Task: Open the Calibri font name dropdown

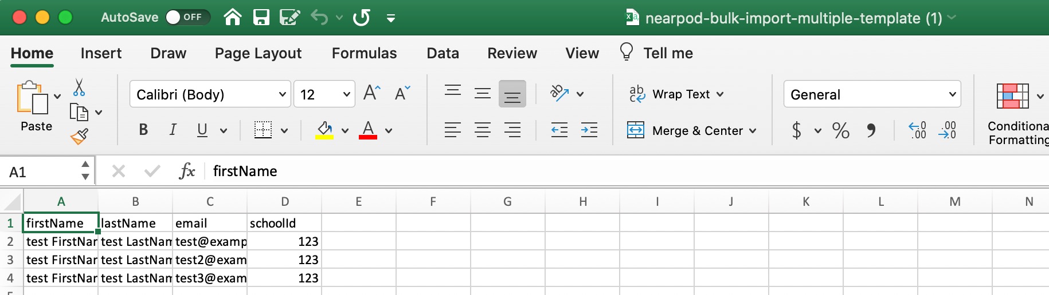Action: tap(282, 94)
